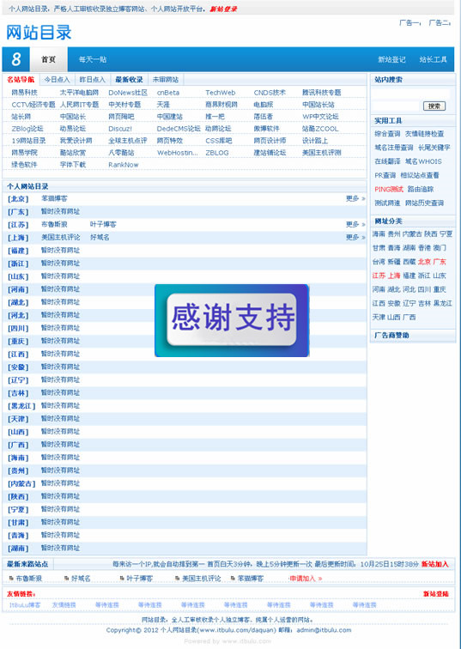Open the 网站目录 site logo
Screen dimensions: 461x649
pos(39,33)
